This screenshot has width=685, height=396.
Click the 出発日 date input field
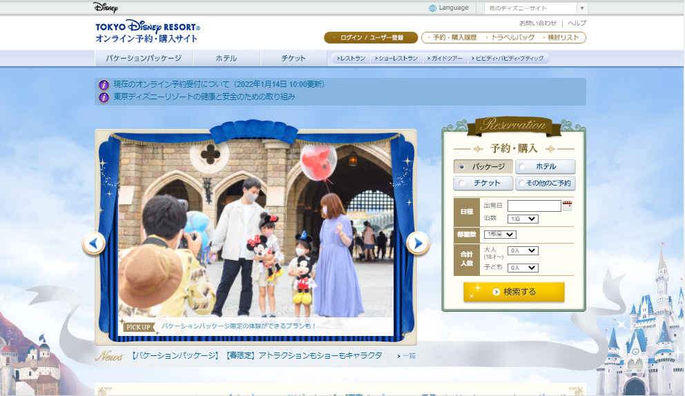coord(534,206)
